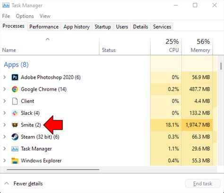224x193 pixels.
Task: Click the vertical scrollbar thumb
Action: pyautogui.click(x=221, y=66)
